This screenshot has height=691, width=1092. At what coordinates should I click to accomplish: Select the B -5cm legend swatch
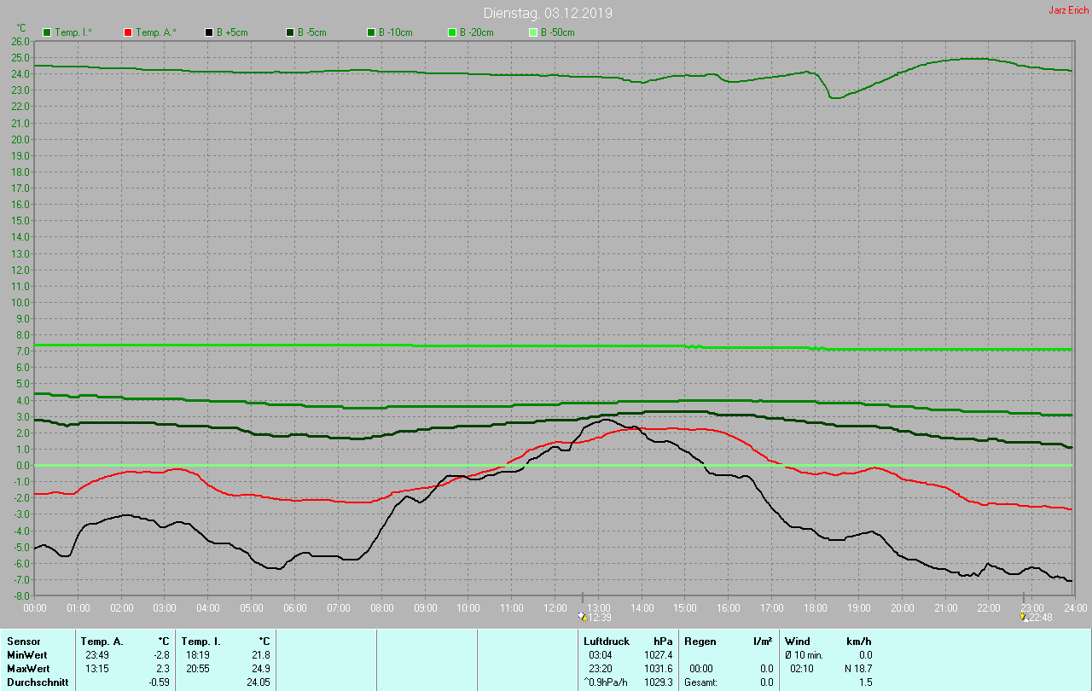click(290, 32)
